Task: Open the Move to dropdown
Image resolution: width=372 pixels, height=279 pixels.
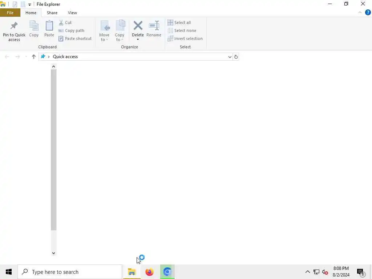Action: [104, 31]
